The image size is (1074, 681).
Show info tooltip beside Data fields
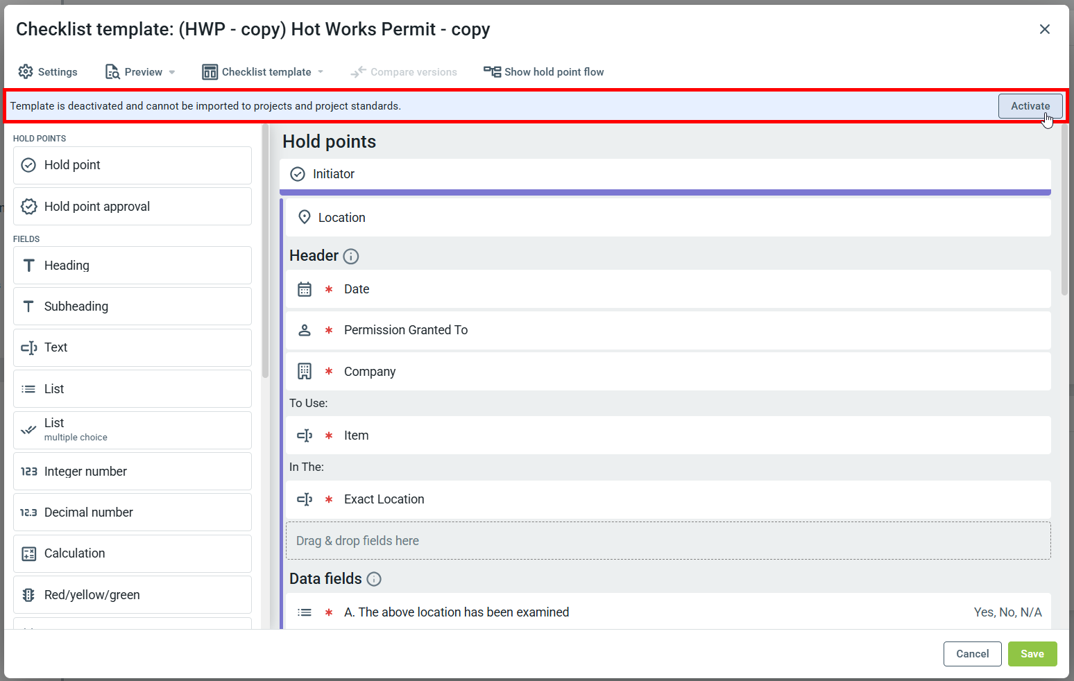374,579
